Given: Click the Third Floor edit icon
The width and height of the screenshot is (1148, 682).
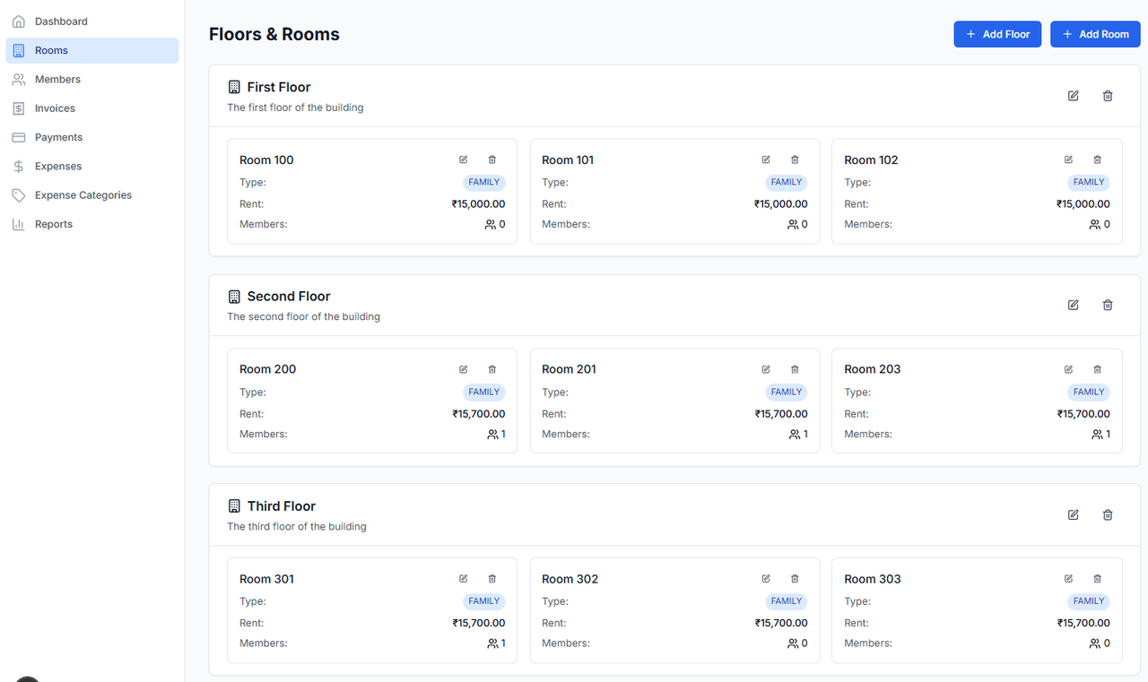Looking at the screenshot, I should pos(1073,514).
